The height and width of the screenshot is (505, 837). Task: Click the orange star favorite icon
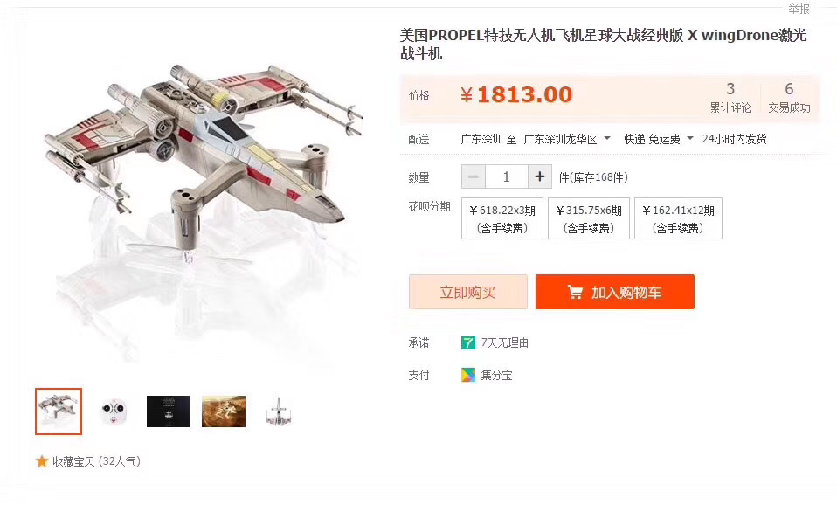coord(42,461)
